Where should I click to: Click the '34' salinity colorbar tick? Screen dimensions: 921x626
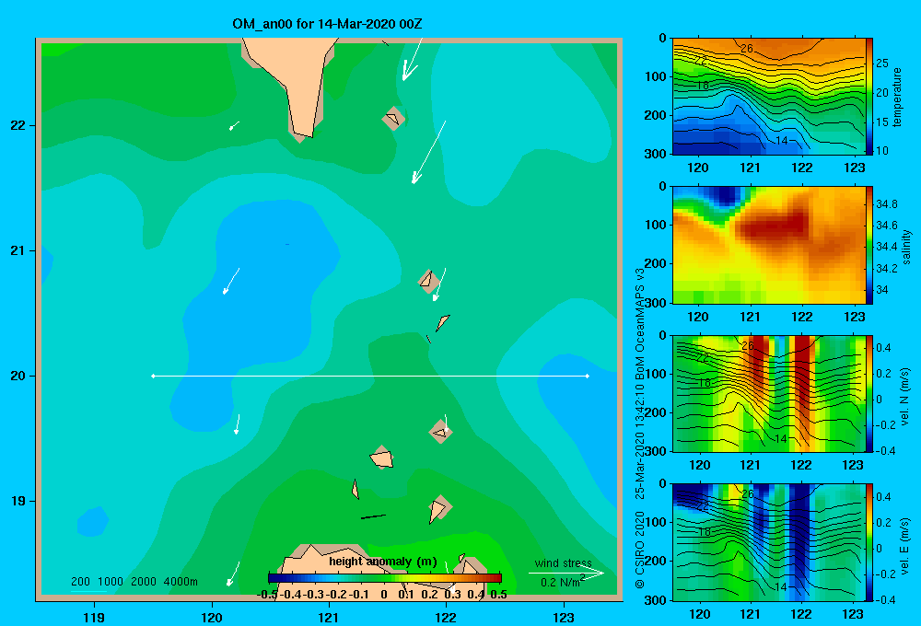click(881, 289)
